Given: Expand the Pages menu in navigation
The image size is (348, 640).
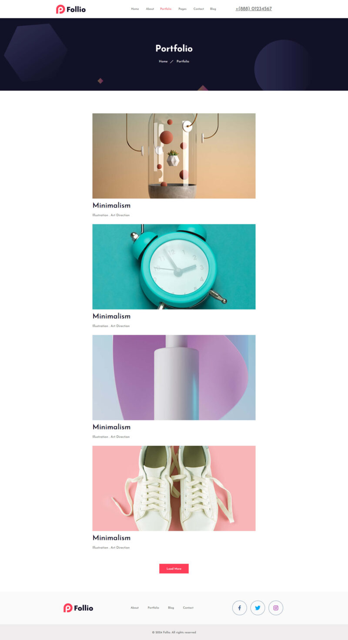Looking at the screenshot, I should pyautogui.click(x=182, y=9).
